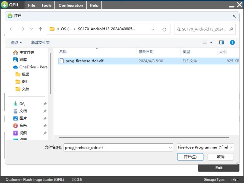Open Storage Type ufs dropdown
The image size is (244, 183).
point(235,180)
